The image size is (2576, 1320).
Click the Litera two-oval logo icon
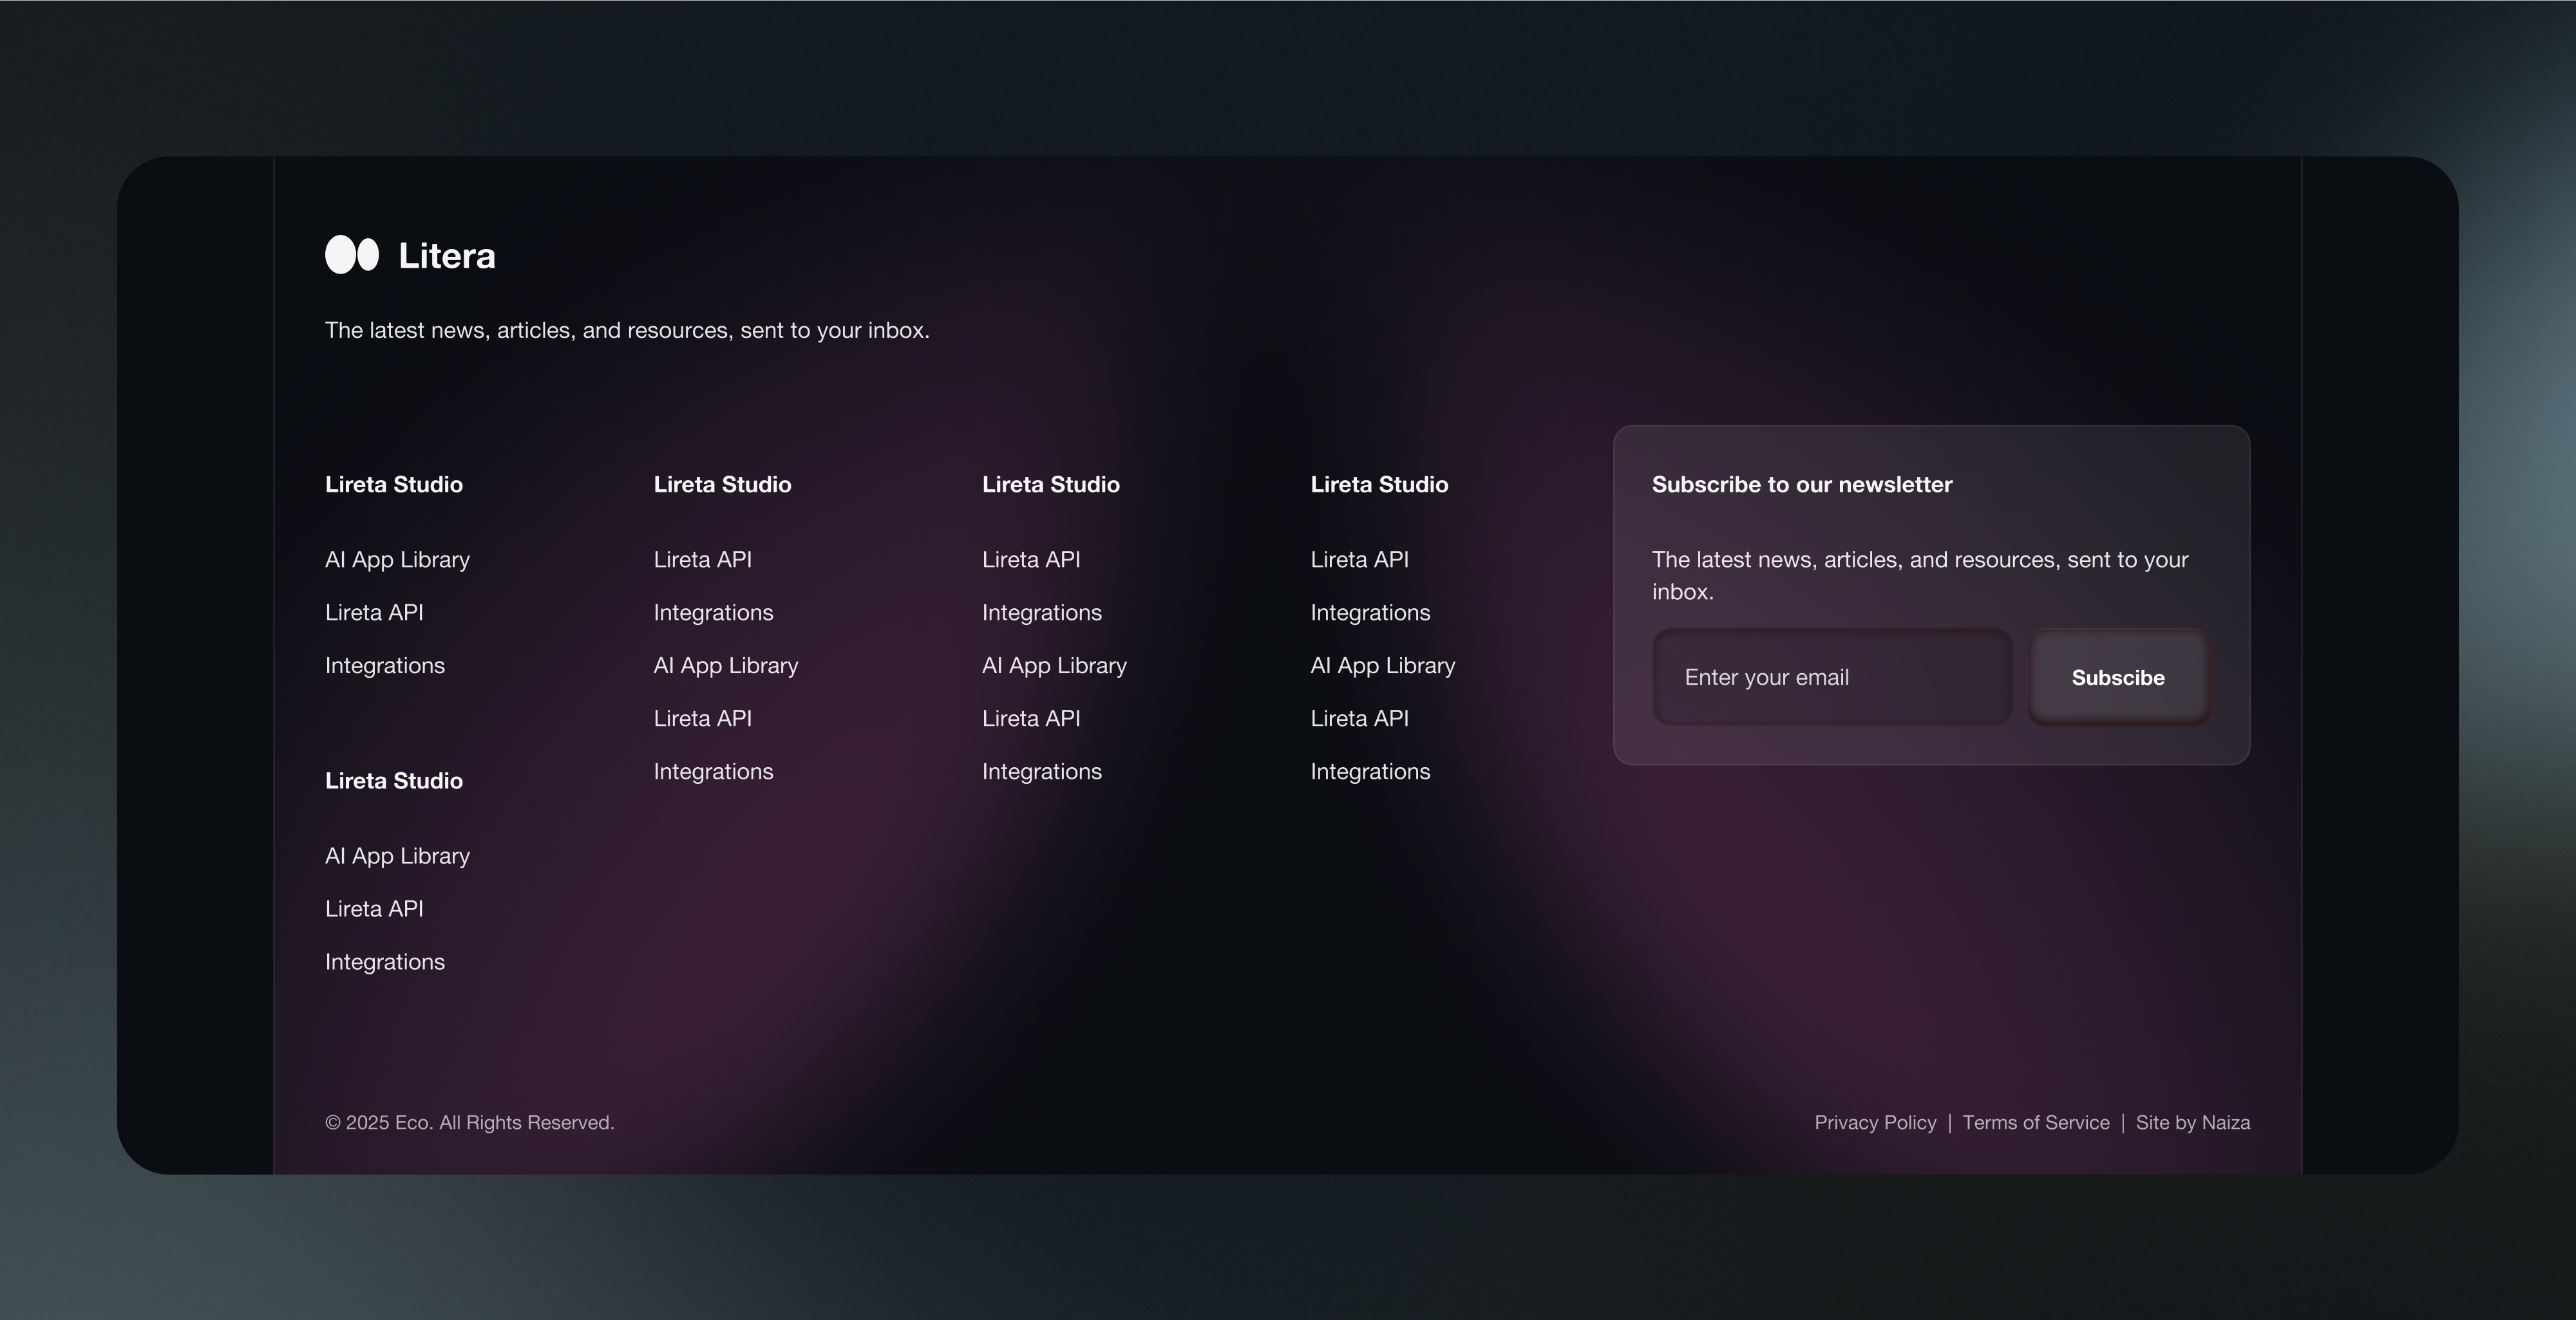(x=352, y=255)
